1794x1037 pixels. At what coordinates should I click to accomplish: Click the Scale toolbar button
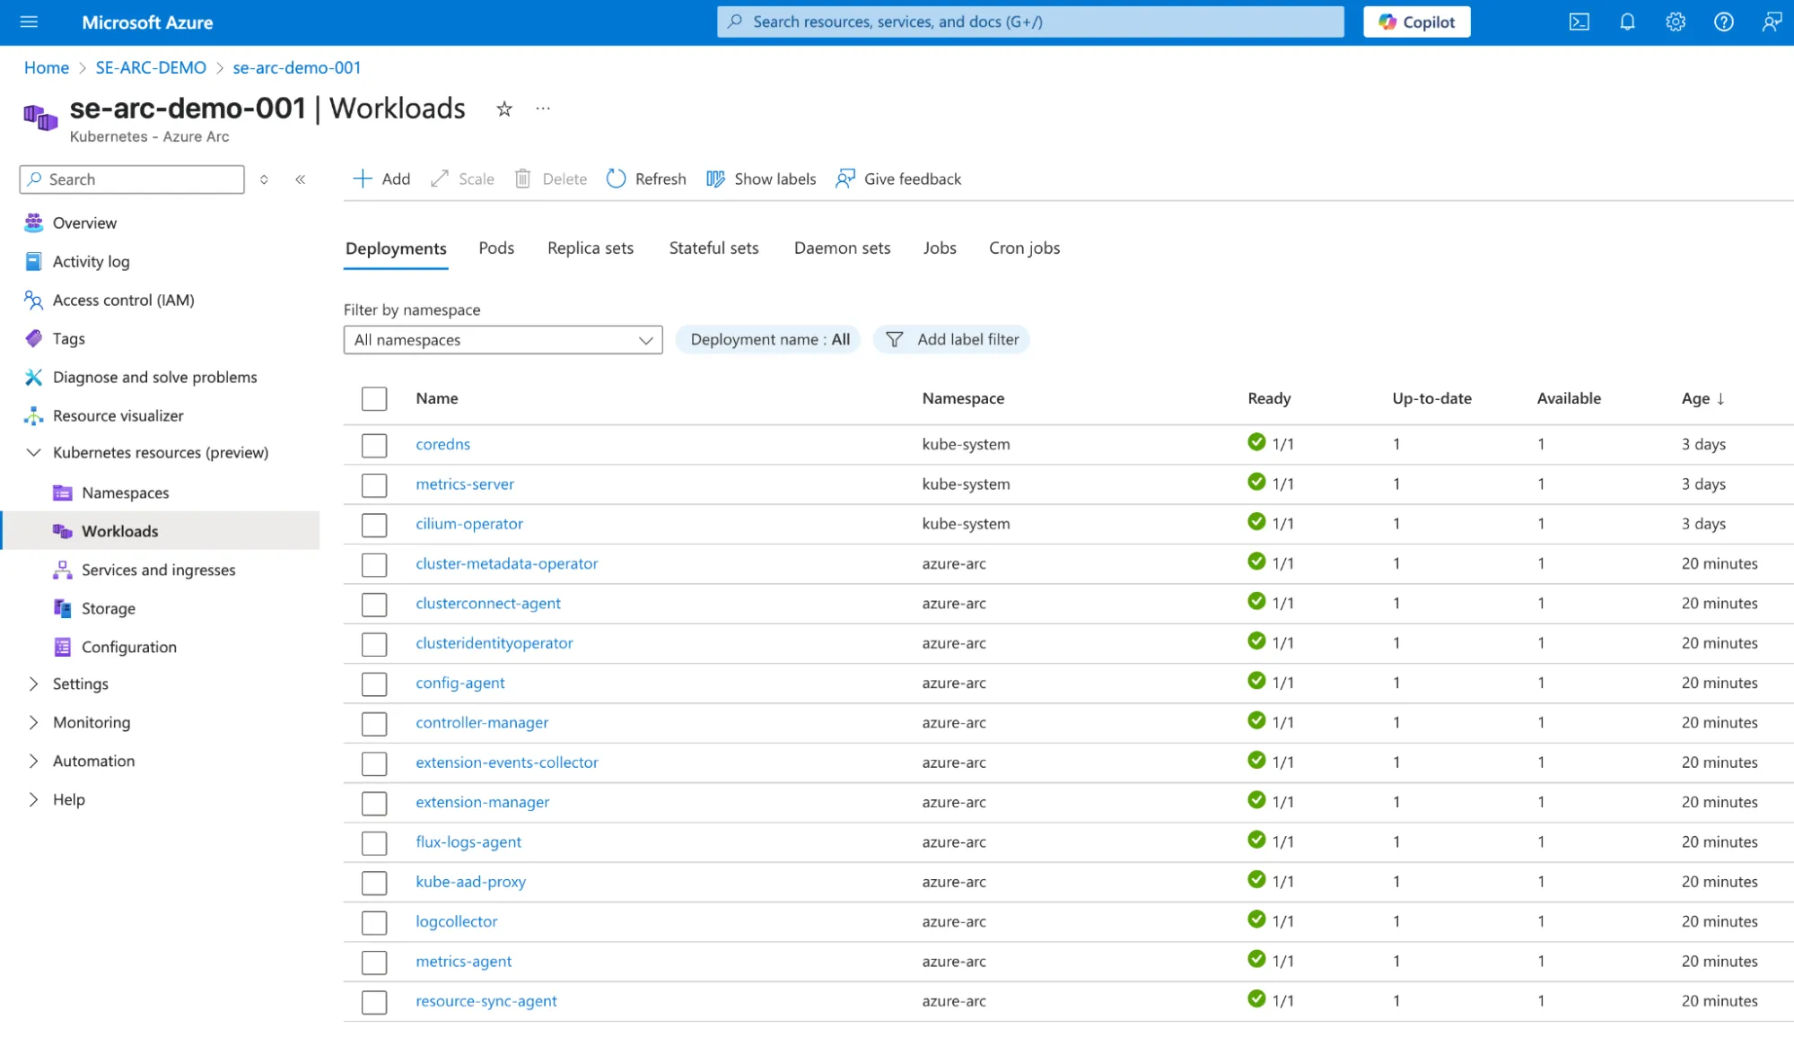click(x=463, y=179)
